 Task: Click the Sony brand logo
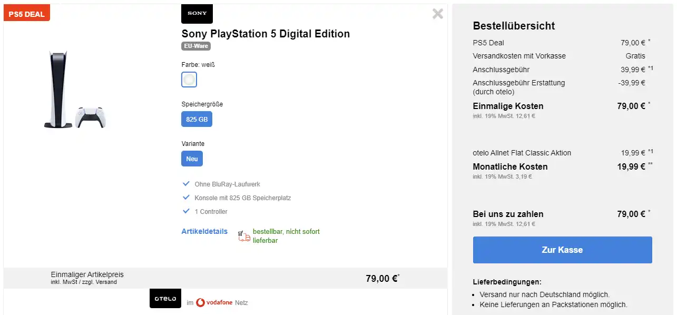(197, 14)
